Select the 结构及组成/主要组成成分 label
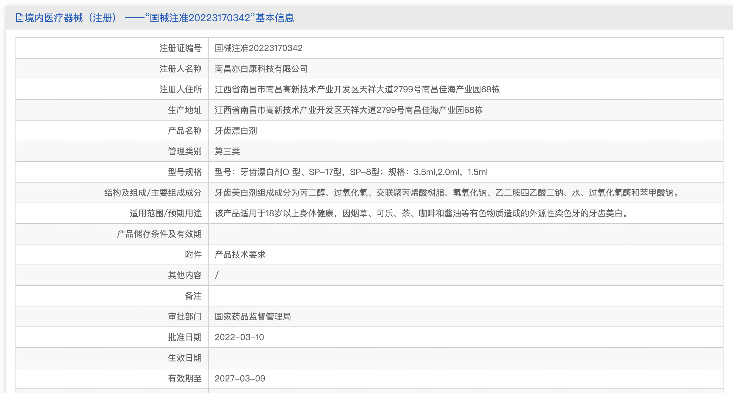Screen dimensions: 733x393 [153, 193]
